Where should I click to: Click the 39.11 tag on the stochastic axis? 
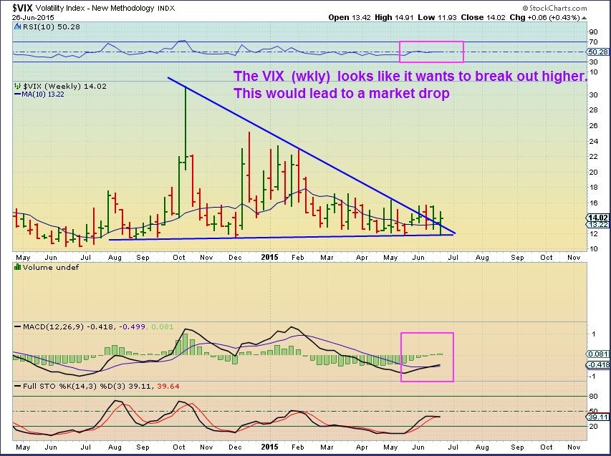click(x=598, y=417)
